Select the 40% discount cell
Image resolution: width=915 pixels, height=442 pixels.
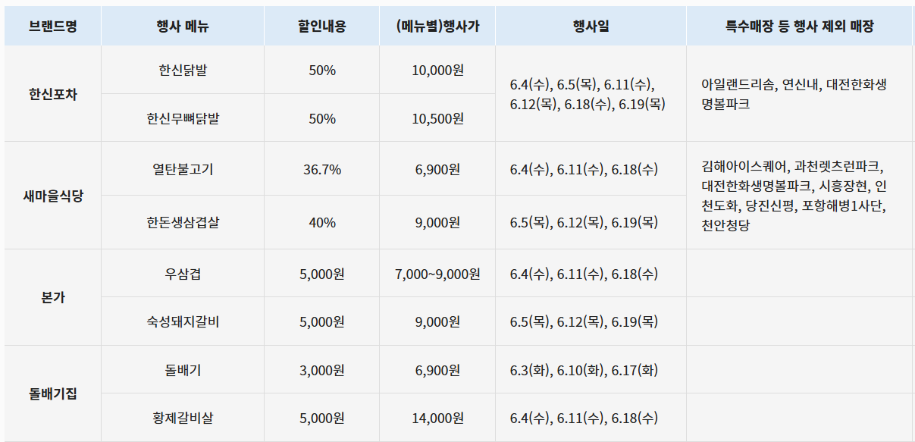(322, 222)
